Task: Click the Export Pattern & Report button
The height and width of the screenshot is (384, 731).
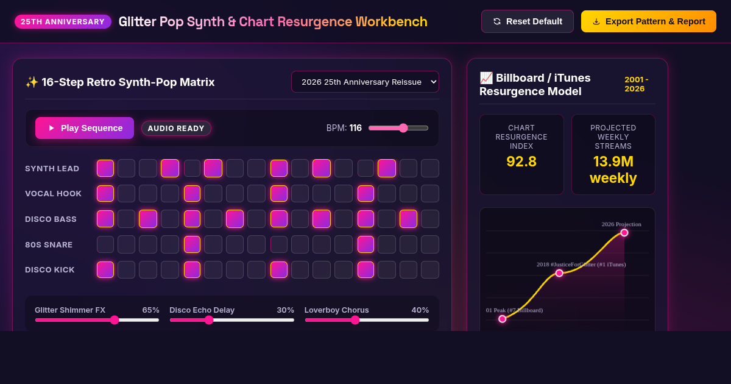Action: click(649, 21)
